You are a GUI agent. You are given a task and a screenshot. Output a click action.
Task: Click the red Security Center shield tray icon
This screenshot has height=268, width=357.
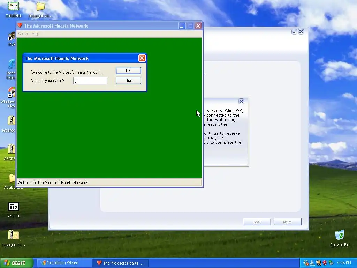click(x=325, y=263)
